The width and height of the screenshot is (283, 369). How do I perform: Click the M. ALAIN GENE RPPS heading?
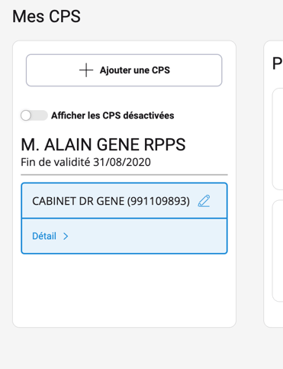click(x=103, y=144)
